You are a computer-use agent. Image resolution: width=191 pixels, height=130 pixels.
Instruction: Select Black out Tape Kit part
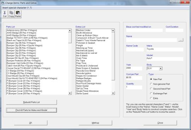[x=24, y=40]
